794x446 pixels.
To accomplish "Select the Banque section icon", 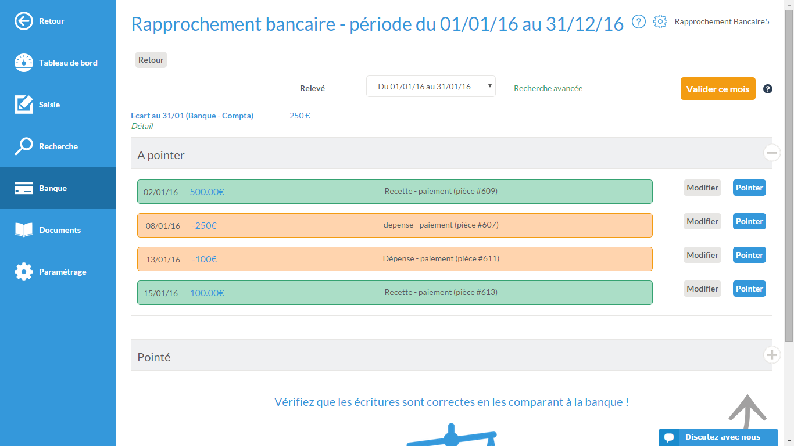I will click(x=24, y=188).
